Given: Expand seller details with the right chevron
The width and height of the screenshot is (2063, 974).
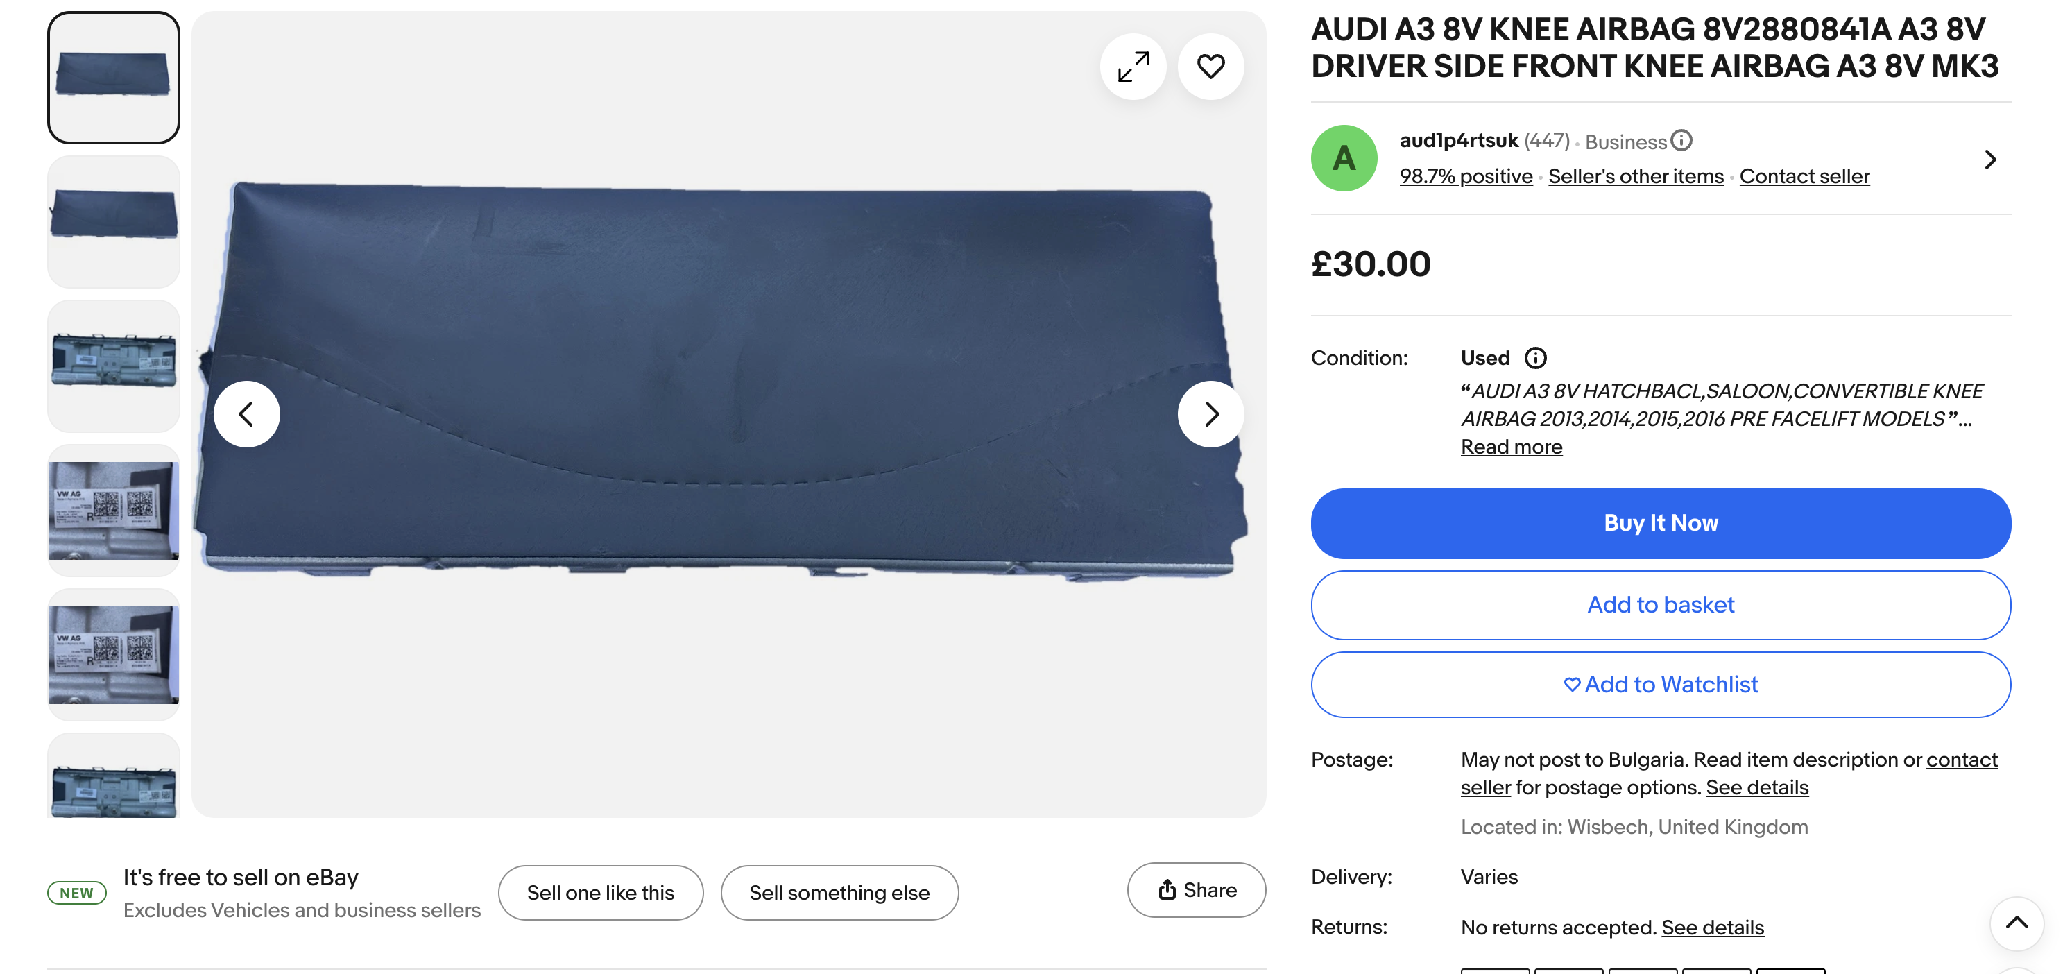Looking at the screenshot, I should 1989,160.
